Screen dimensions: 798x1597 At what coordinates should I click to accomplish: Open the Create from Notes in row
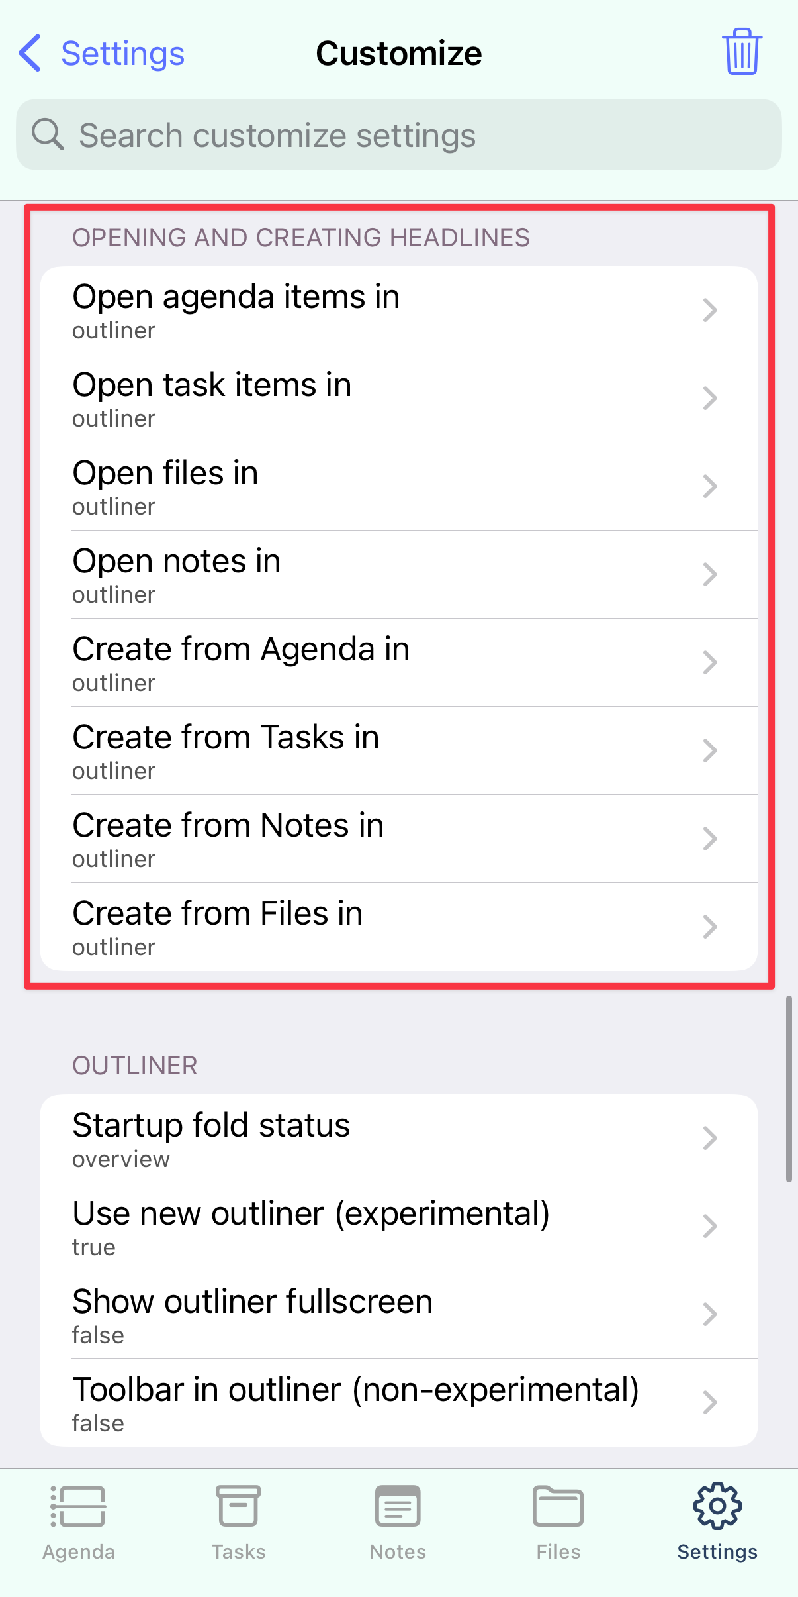pos(399,839)
